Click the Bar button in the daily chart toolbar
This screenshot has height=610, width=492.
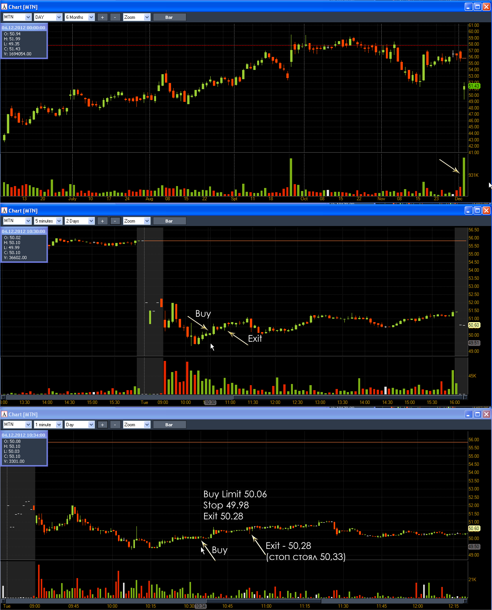pyautogui.click(x=170, y=17)
